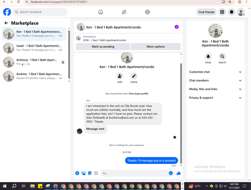Open Anthony apartment conversation in list
The width and height of the screenshot is (251, 190).
(34, 62)
